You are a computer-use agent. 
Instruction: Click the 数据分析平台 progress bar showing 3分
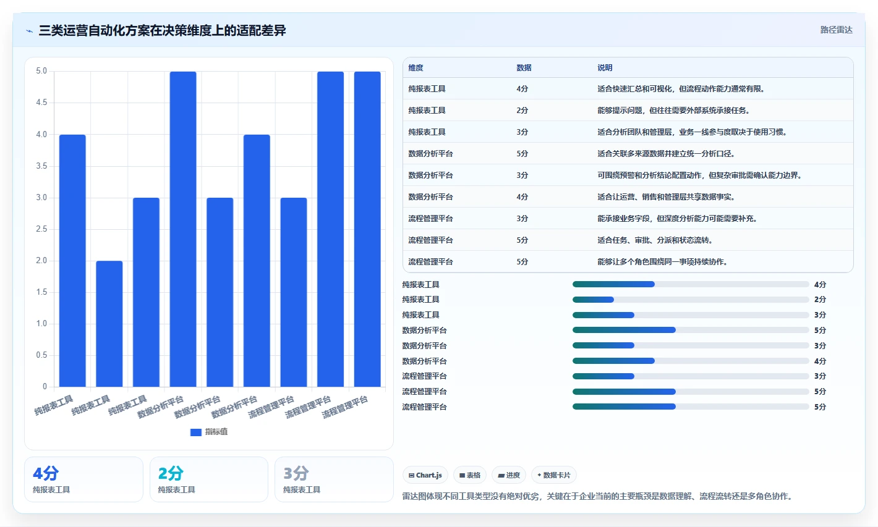pyautogui.click(x=691, y=345)
